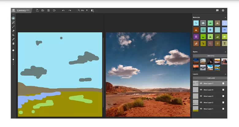Viewport: 239px width, 127px height.
Task: Click the middle brush size slider handle
Action: click(x=13, y=60)
